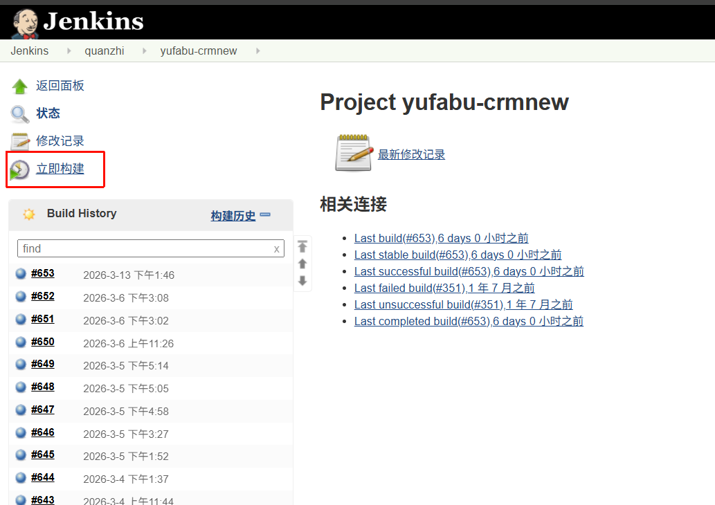Screen dimensions: 715x505
Task: Click the sun weather icon in Build History
Action: tap(29, 214)
